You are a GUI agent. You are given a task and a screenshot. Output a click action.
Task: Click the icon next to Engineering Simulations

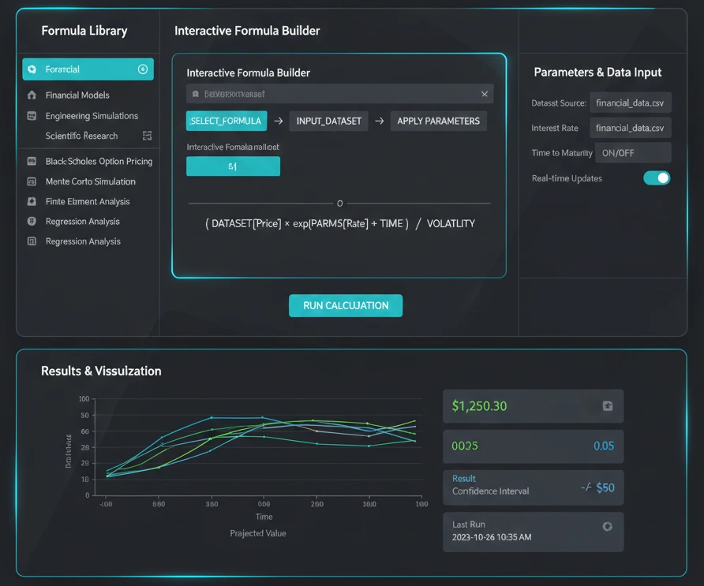tap(32, 116)
